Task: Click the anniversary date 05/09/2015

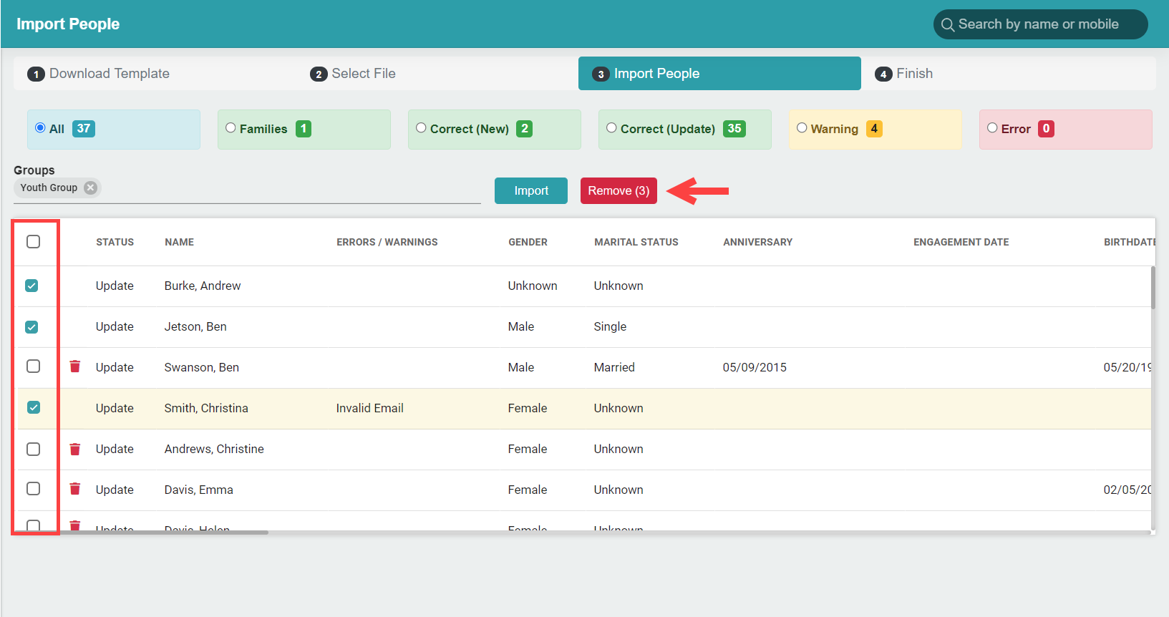Action: tap(755, 367)
